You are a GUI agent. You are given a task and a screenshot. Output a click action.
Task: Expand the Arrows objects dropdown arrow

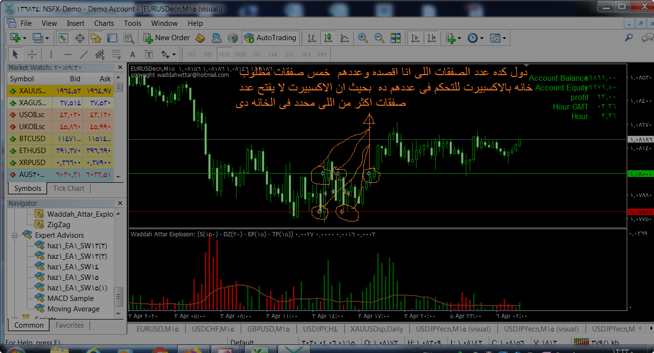pyautogui.click(x=174, y=55)
